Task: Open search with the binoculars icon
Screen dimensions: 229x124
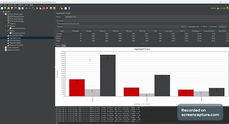Action: (58, 8)
